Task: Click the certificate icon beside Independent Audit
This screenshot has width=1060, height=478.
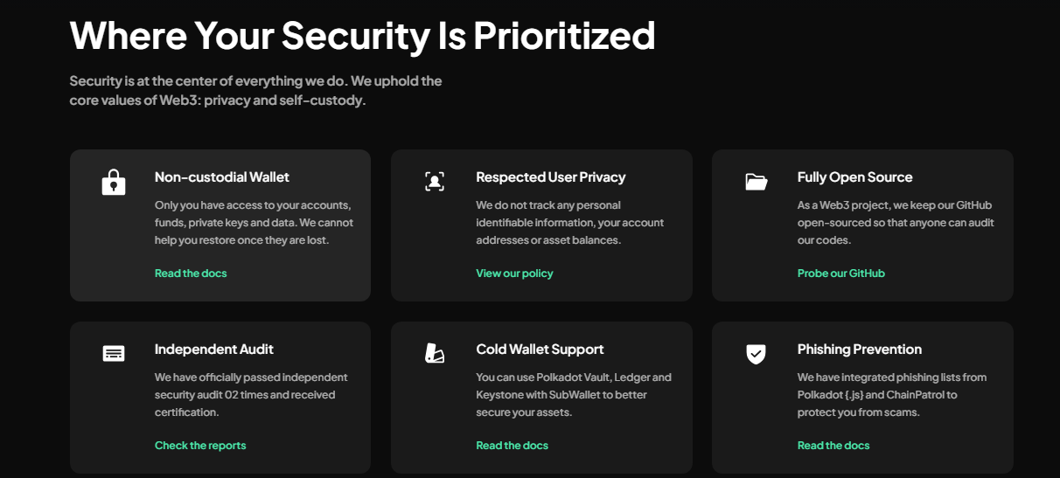Action: (114, 354)
